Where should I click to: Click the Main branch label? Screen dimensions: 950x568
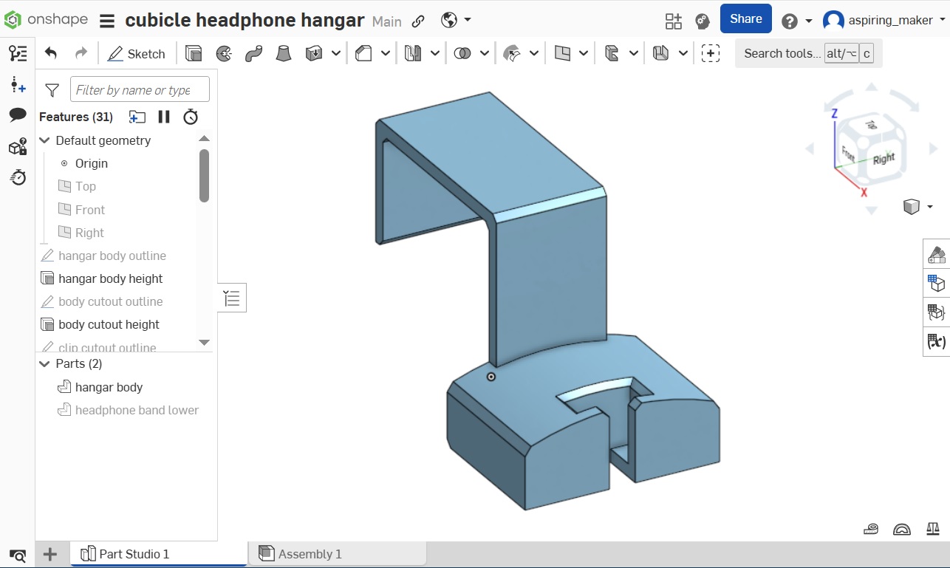(x=386, y=21)
